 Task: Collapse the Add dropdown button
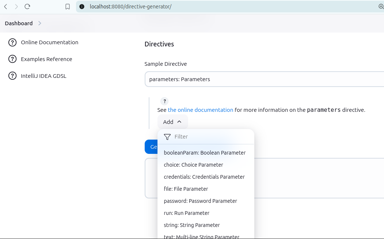click(x=172, y=122)
